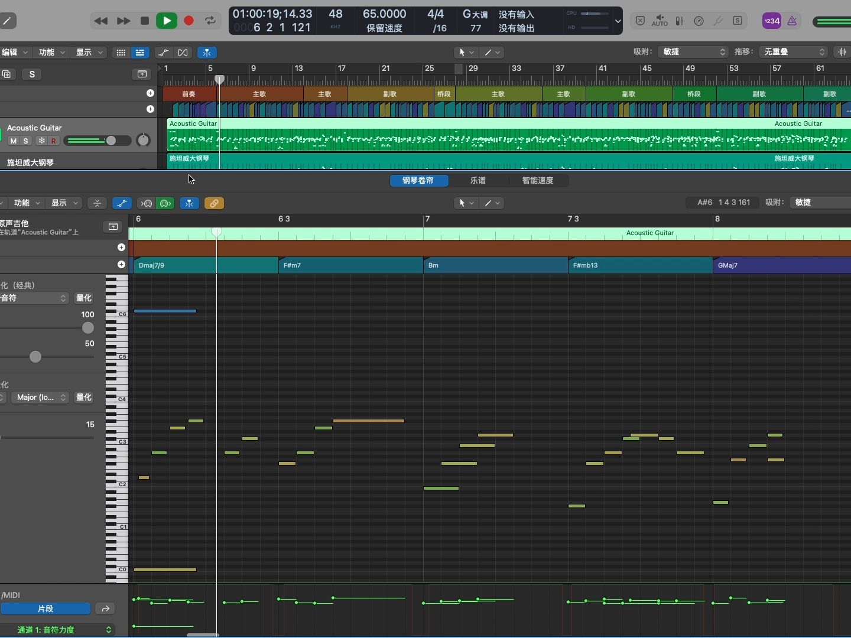Start recording with the red record button

point(189,21)
